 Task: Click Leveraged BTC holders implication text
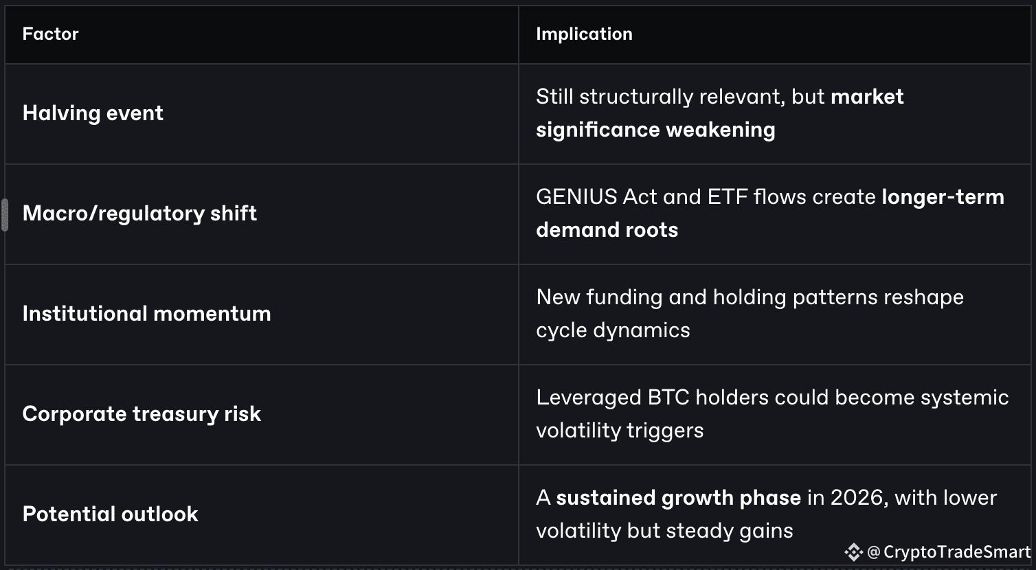(x=772, y=413)
